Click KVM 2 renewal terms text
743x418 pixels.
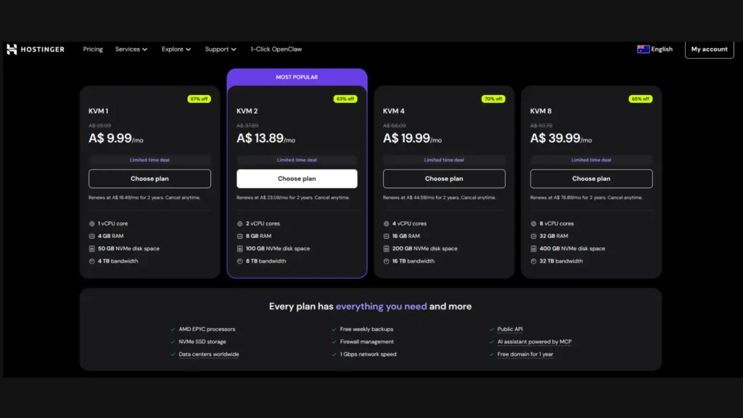[x=293, y=197]
